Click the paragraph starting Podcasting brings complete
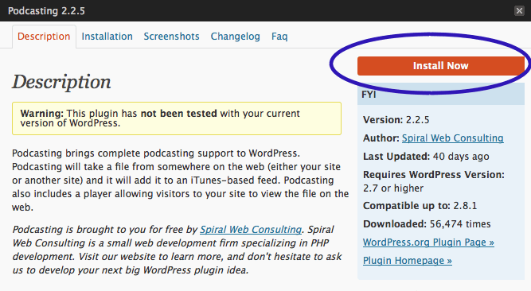Screen dimensions: 531x291 pyautogui.click(x=181, y=180)
